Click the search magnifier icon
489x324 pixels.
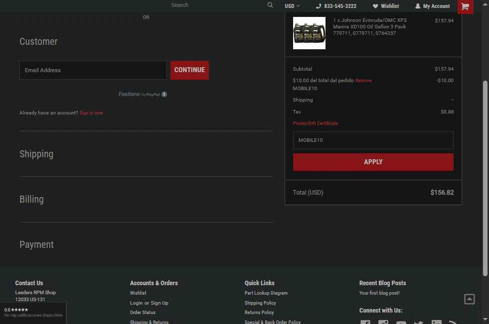coord(270,5)
